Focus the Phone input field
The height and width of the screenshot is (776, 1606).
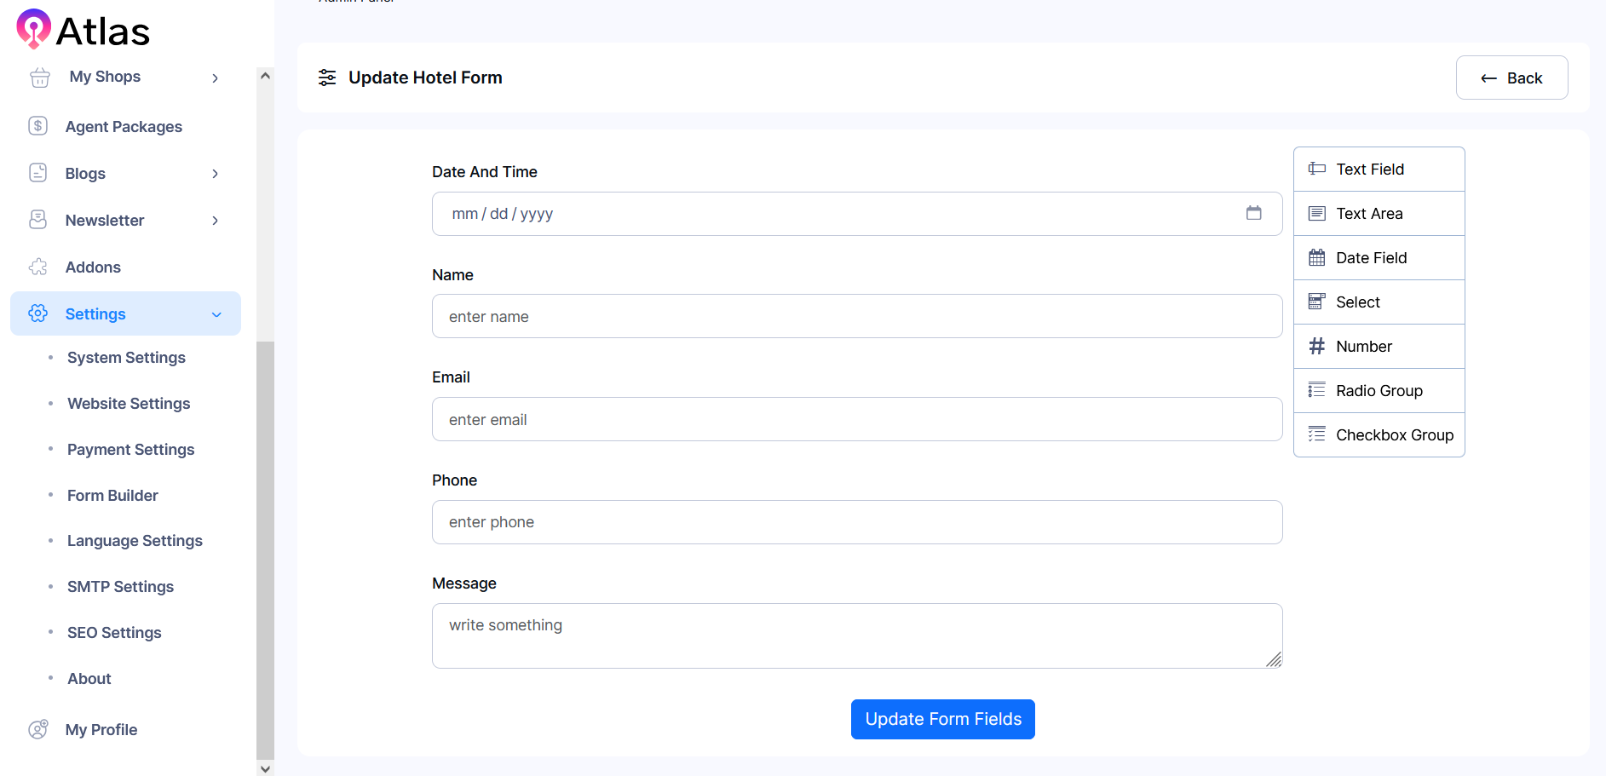(857, 522)
